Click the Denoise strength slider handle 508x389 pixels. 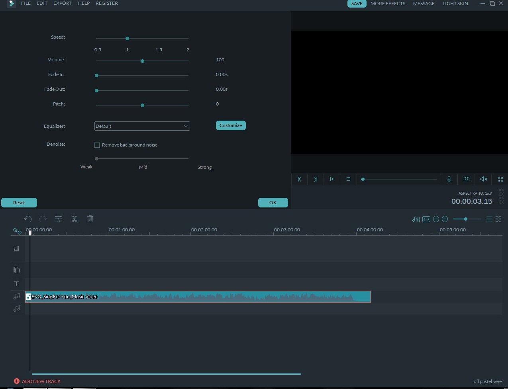pos(96,158)
